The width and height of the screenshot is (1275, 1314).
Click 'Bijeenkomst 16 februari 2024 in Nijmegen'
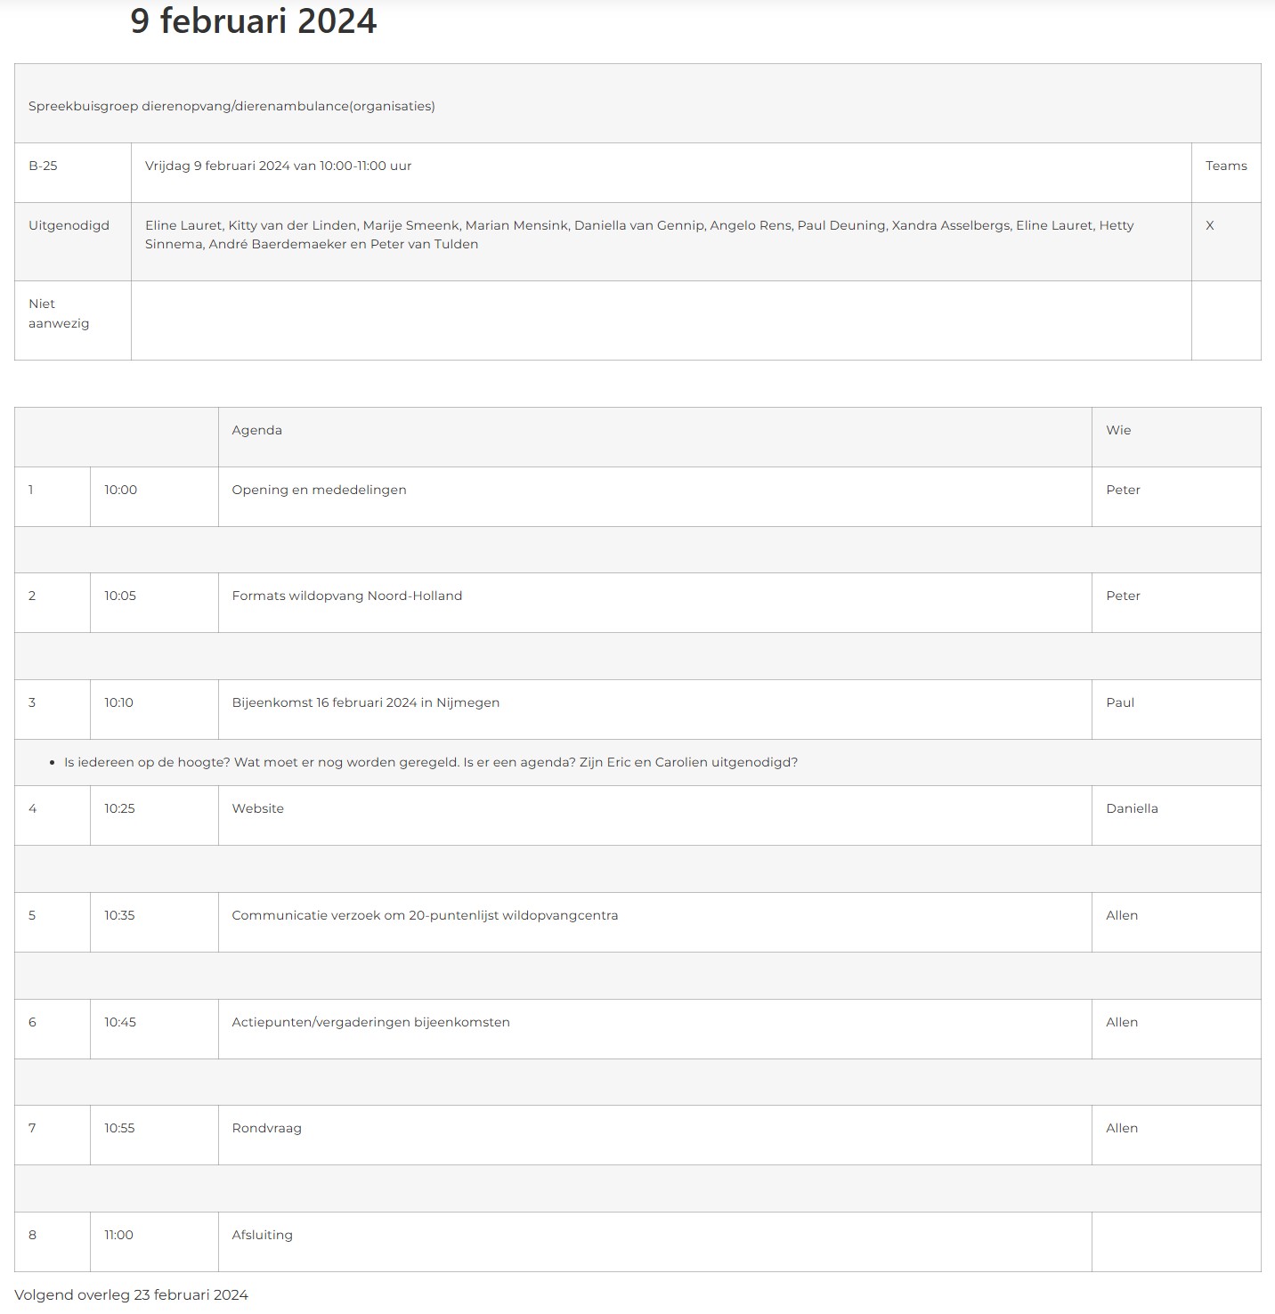click(x=366, y=702)
